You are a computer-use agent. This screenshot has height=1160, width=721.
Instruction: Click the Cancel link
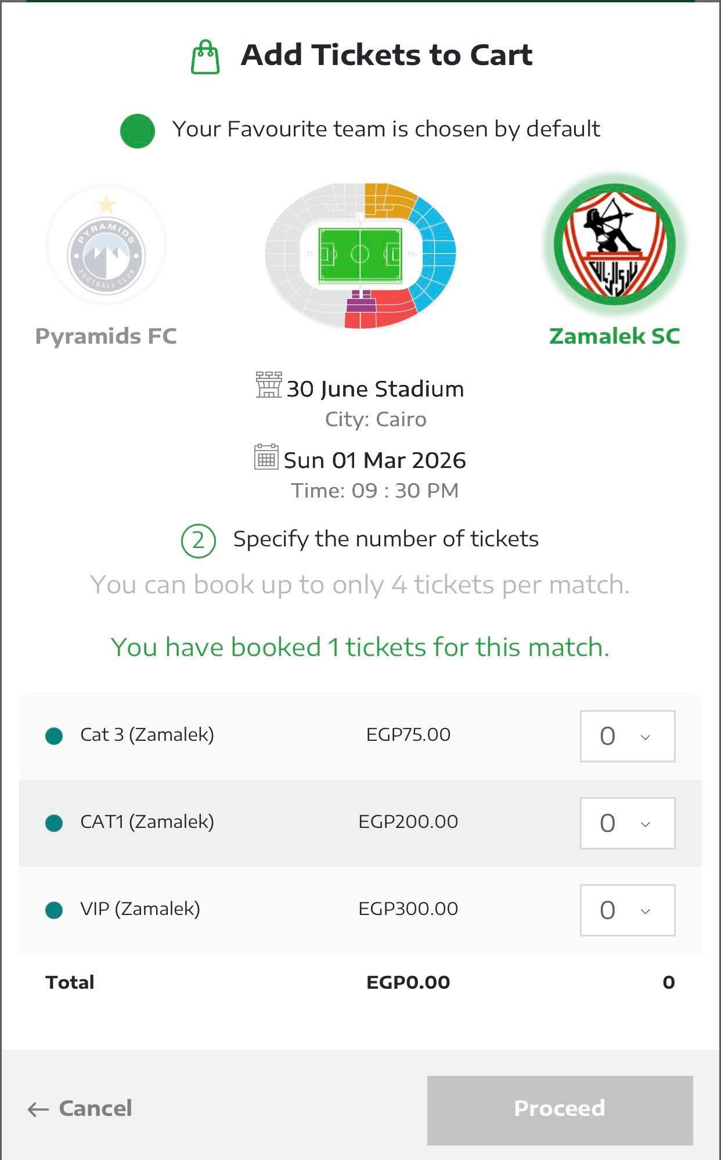[95, 1108]
